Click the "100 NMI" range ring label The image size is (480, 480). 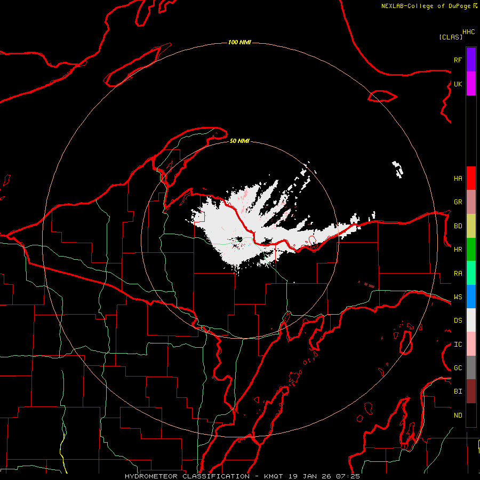click(239, 42)
